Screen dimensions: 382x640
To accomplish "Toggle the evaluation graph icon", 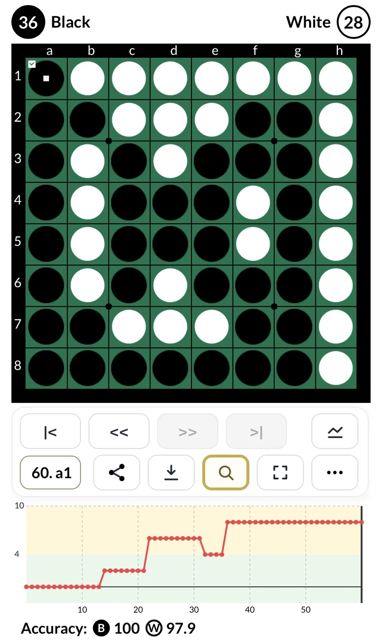I will pos(335,432).
